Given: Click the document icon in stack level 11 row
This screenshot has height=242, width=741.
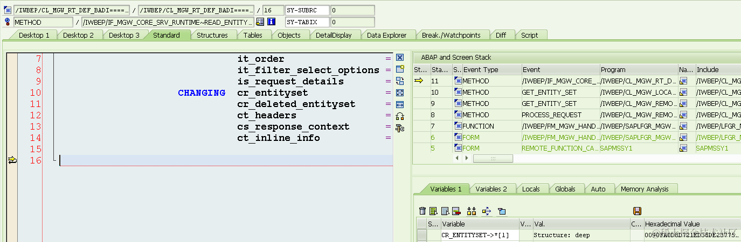Looking at the screenshot, I should click(458, 81).
